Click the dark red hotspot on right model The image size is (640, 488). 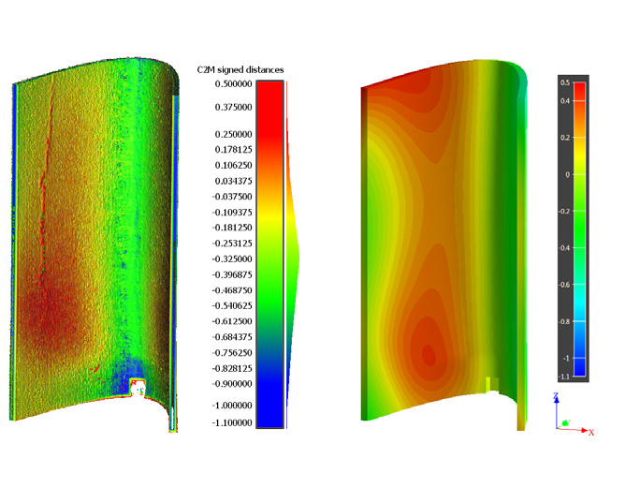[x=428, y=354]
